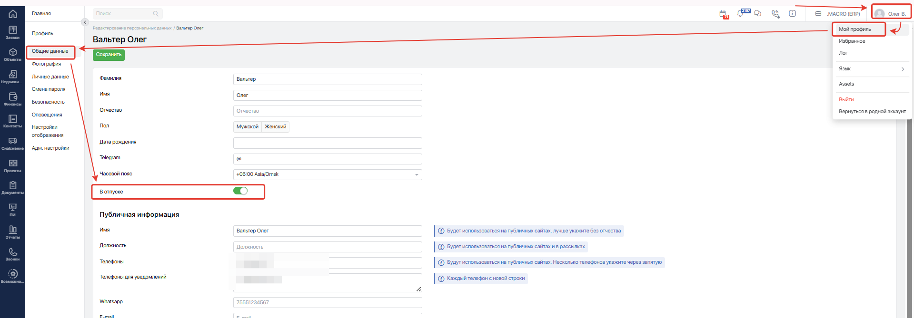Click the green Сохранить button
Image resolution: width=914 pixels, height=318 pixels.
(x=109, y=55)
